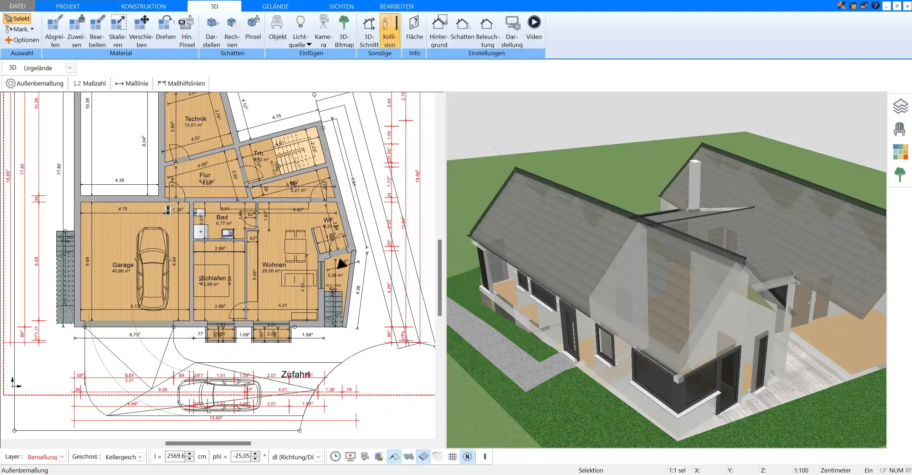Screen dimensions: 912x475
Task: Select the Abgreifen material picker tool
Action: tap(55, 31)
